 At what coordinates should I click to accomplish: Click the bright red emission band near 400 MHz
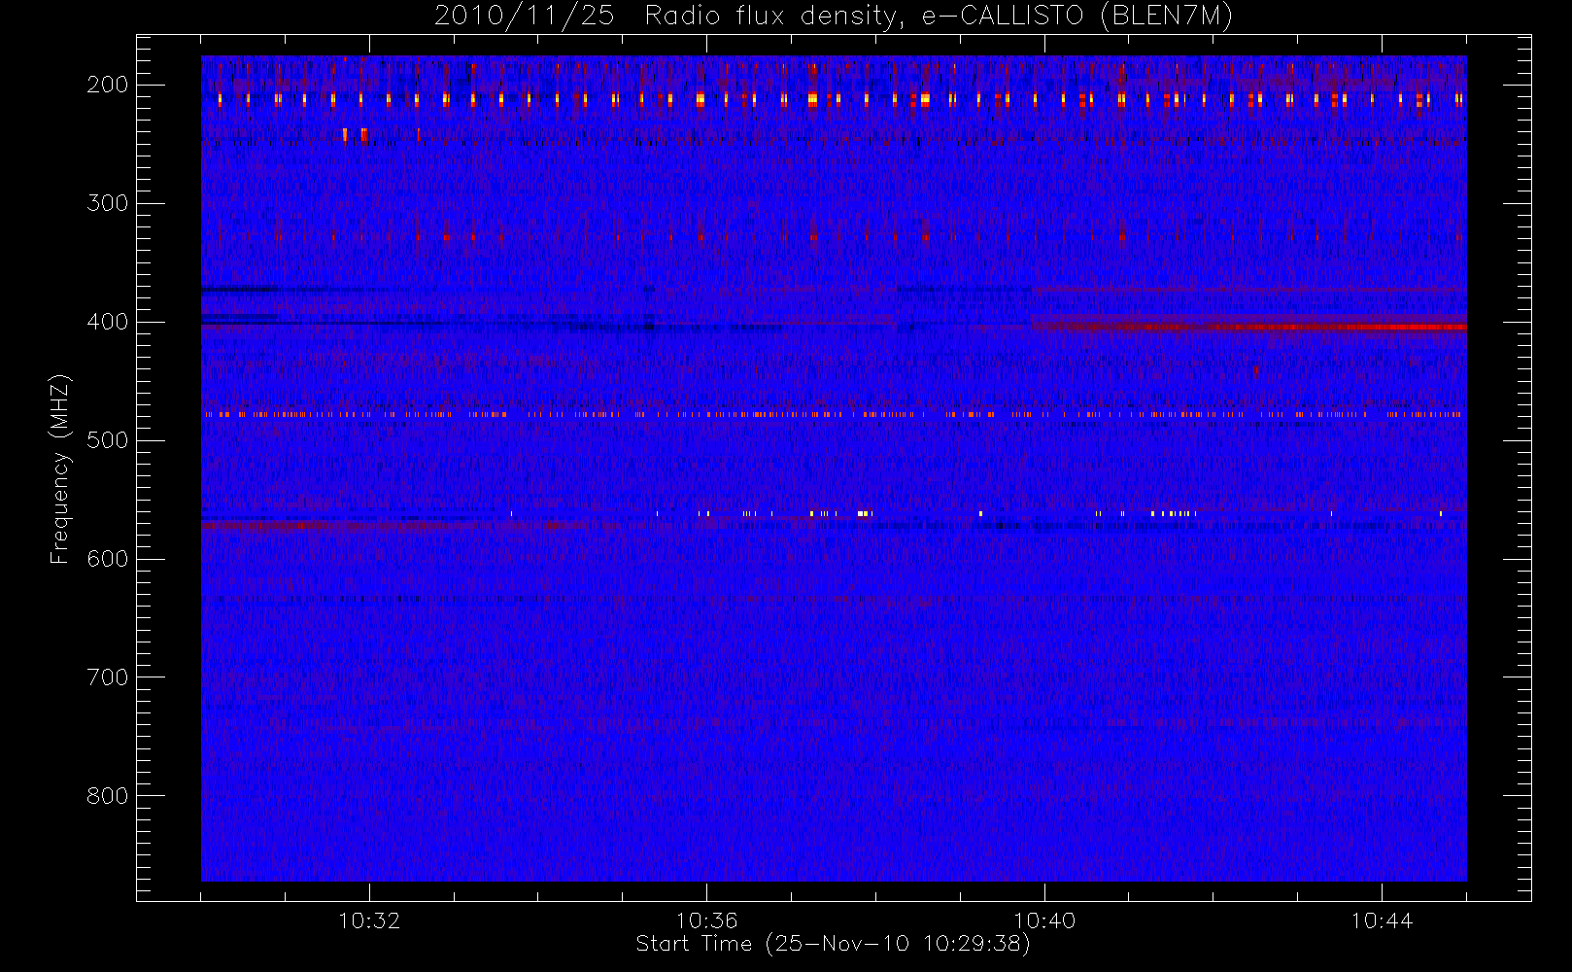(1248, 327)
